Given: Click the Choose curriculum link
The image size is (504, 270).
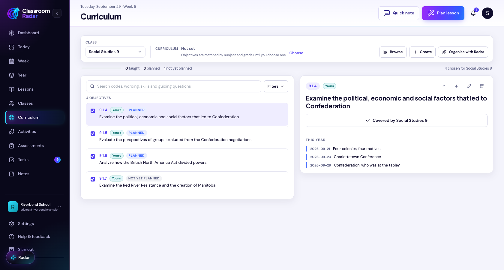Looking at the screenshot, I should click(x=296, y=53).
